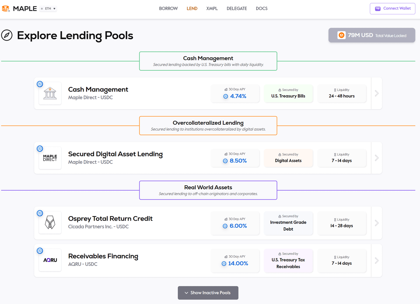Viewport: 420px width, 304px height.
Task: Click the Maple logo icon
Action: (6, 8)
